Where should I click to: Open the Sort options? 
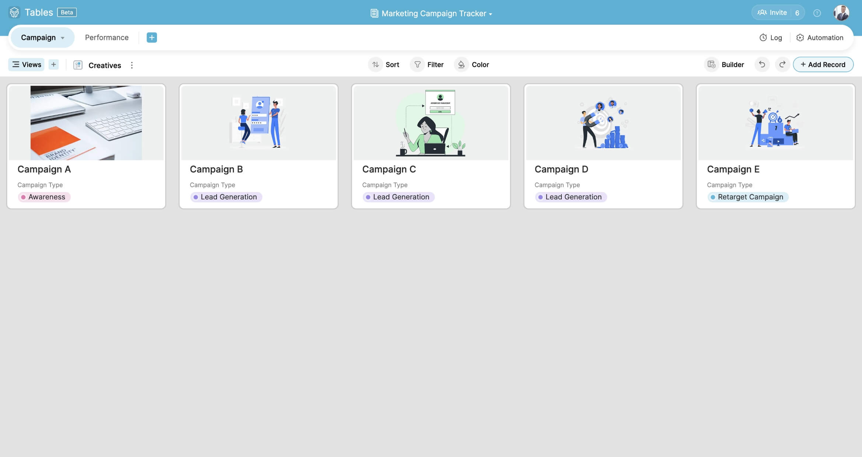[x=385, y=64]
